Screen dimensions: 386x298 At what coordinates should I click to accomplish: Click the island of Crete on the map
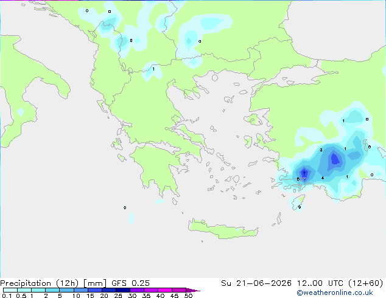pos(223,229)
